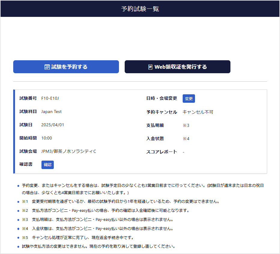Select the exam subject Japan Test
The image size is (280, 254).
point(51,111)
